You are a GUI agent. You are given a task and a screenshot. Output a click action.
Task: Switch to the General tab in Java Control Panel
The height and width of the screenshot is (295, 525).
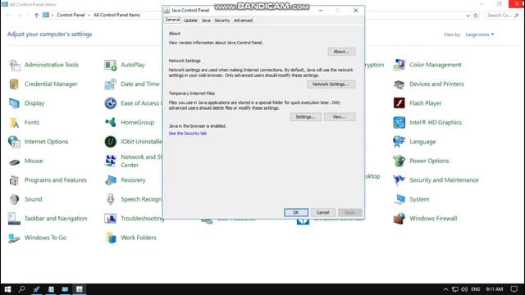coord(172,20)
